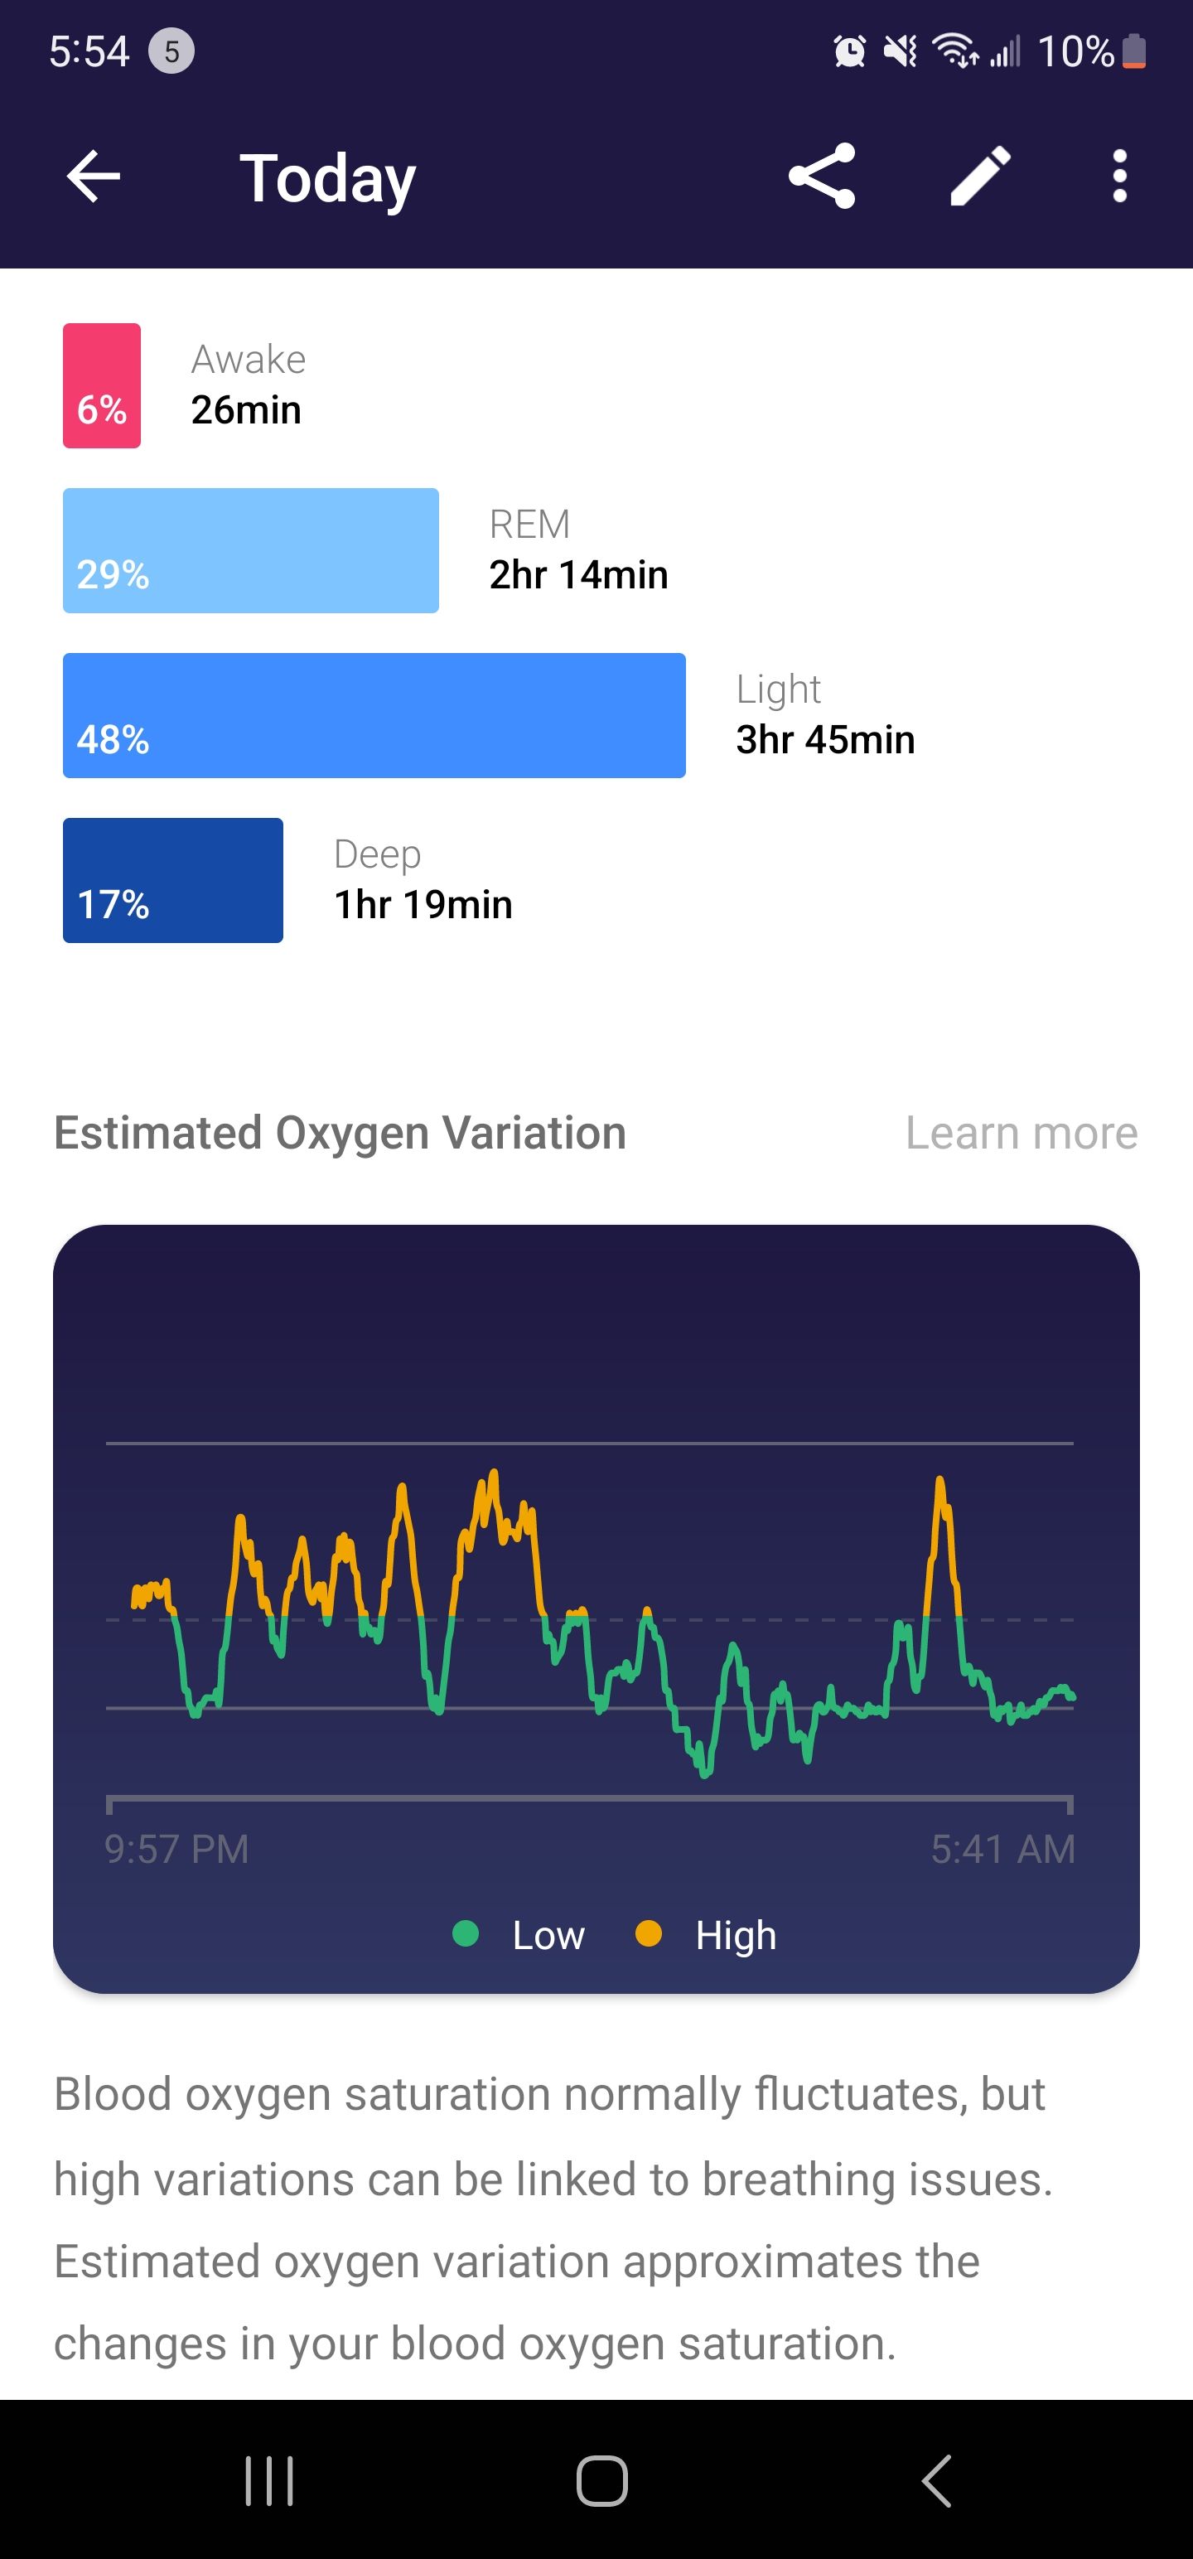Open Learn more about oxygen variation
This screenshot has width=1193, height=2559.
pos(1022,1133)
